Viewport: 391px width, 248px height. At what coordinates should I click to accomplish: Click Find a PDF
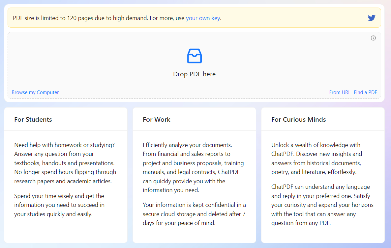point(365,92)
